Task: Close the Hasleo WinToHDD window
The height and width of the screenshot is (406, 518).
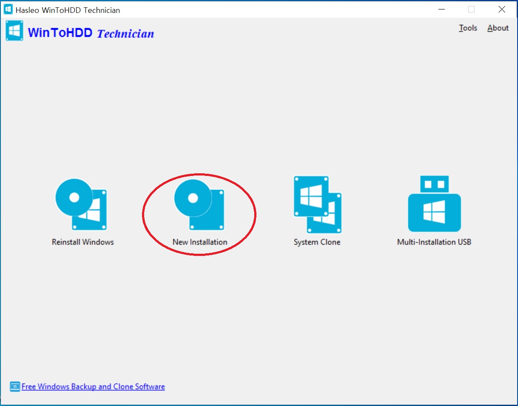Action: point(502,9)
